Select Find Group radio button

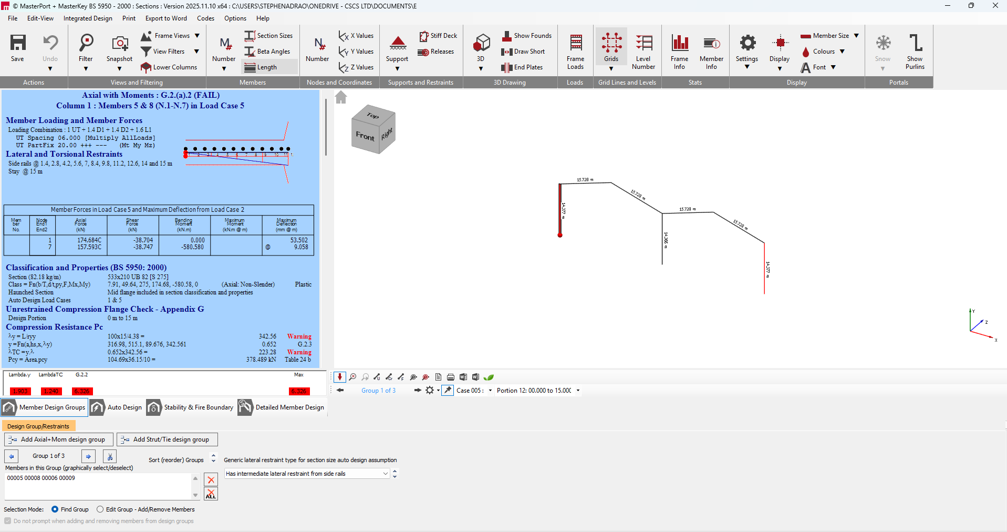tap(55, 509)
